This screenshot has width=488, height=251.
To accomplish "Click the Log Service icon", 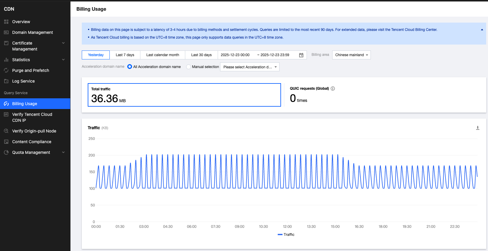I will [x=6, y=81].
